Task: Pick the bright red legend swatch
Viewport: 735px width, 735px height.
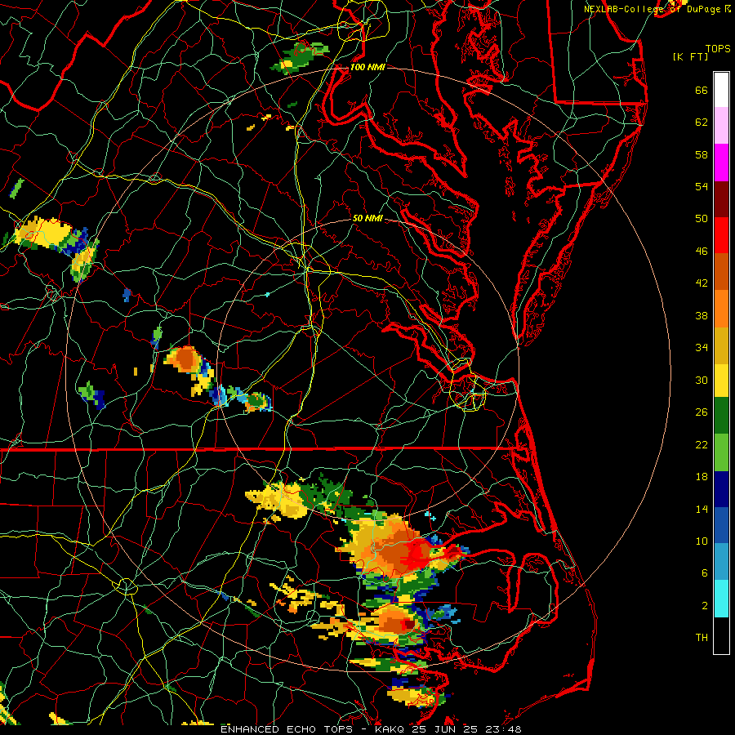Action: click(x=721, y=235)
